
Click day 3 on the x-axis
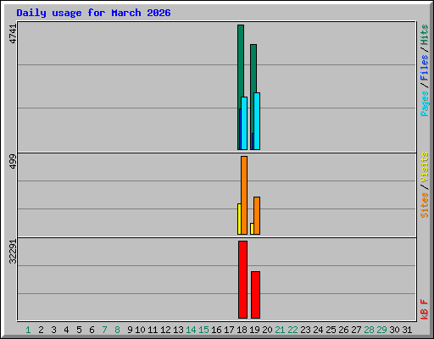tap(53, 330)
